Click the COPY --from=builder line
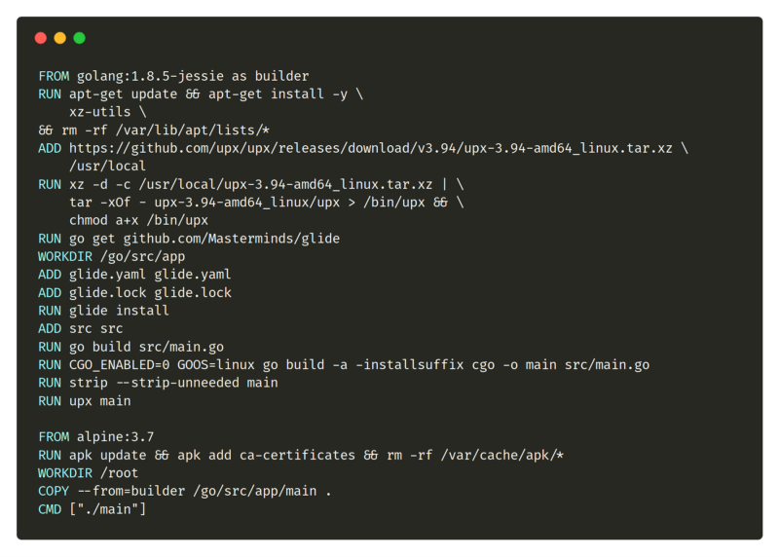 pyautogui.click(x=185, y=491)
